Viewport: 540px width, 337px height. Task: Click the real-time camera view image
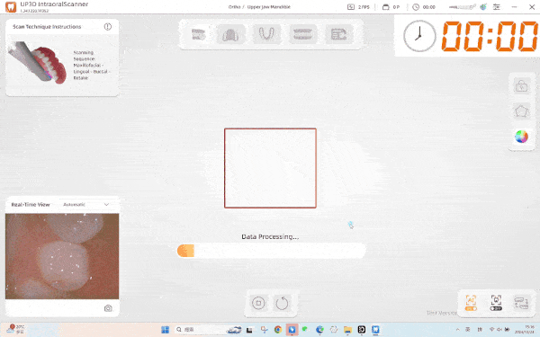[62, 256]
